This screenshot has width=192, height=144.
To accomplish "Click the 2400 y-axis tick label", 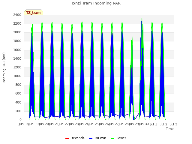I will pyautogui.click(x=17, y=15).
